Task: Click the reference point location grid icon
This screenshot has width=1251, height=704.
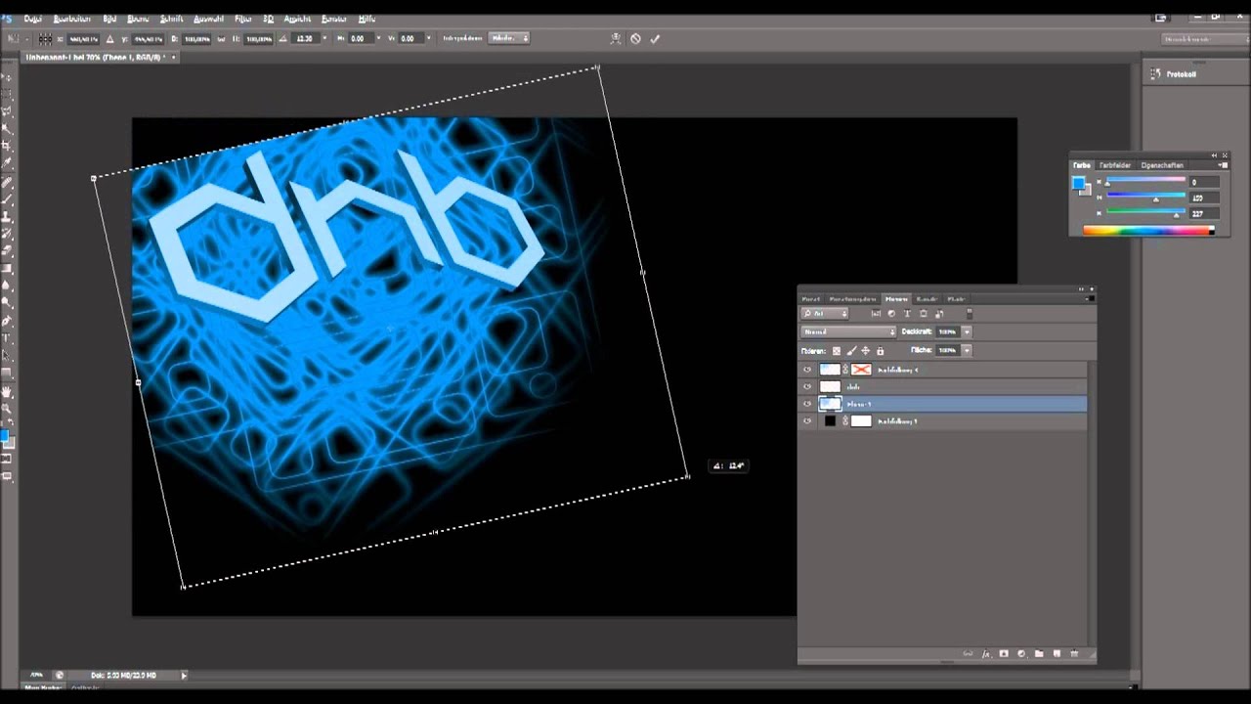Action: click(x=45, y=39)
